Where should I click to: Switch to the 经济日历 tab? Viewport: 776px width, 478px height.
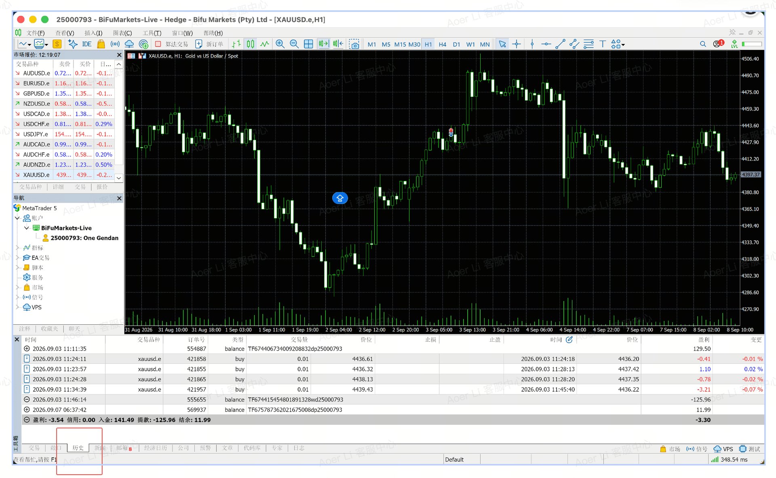156,448
